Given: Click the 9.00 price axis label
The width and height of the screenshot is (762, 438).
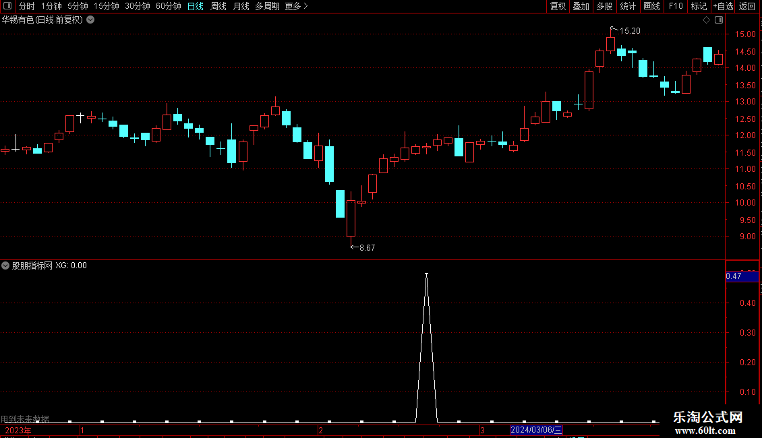Looking at the screenshot, I should point(747,237).
